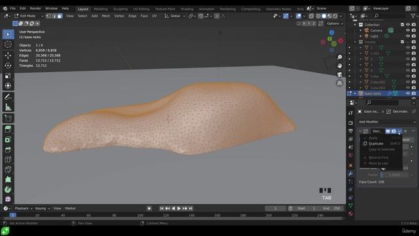Viewport: 419px width, 236px height.
Task: Select the Loop Cut tool
Action: 8,159
